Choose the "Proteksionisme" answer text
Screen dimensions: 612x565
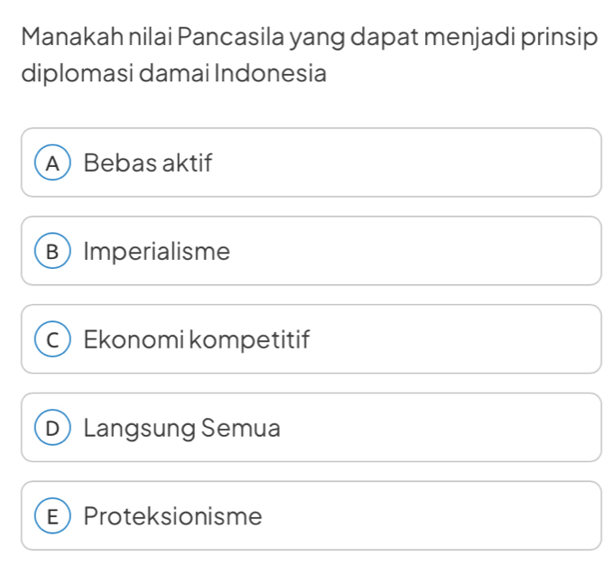[172, 516]
